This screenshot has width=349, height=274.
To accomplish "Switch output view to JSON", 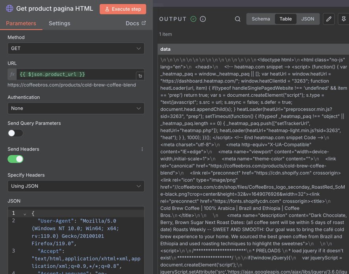I will (308, 19).
